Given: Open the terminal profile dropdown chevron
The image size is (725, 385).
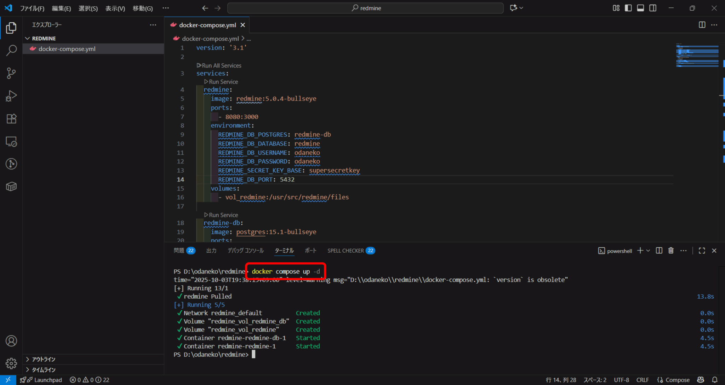Looking at the screenshot, I should coord(647,251).
